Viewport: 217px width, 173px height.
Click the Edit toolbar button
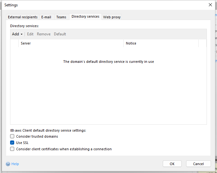(30, 34)
